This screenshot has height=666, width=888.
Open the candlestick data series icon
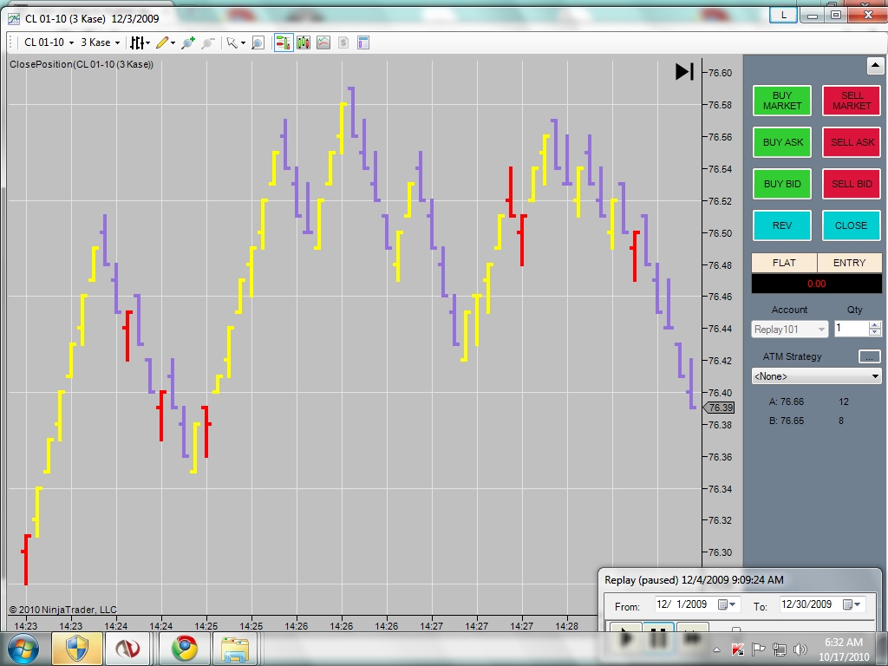(304, 42)
